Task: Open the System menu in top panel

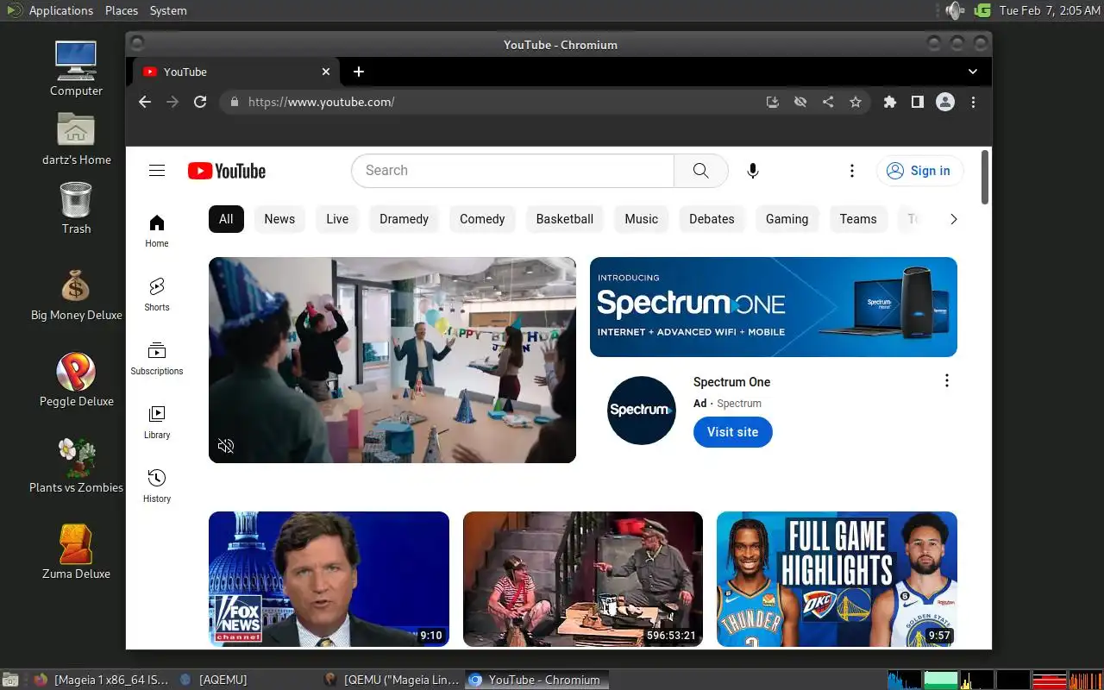Action: (x=168, y=10)
